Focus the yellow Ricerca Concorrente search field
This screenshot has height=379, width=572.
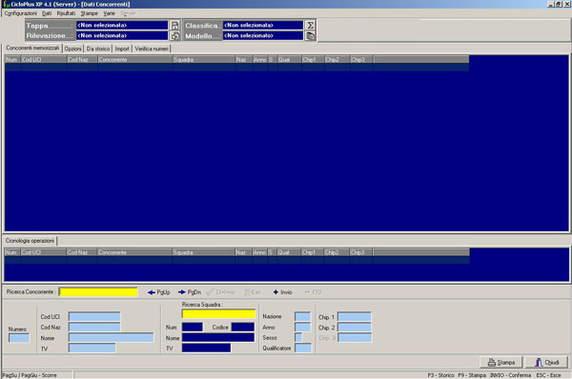point(98,292)
